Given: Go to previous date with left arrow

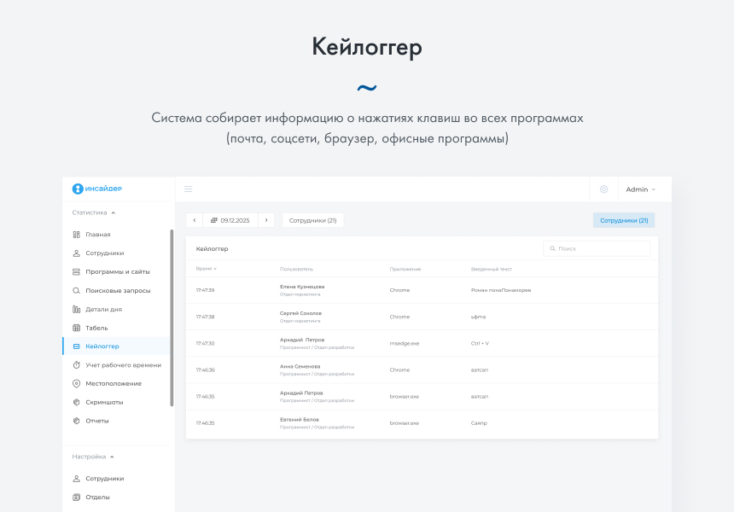Looking at the screenshot, I should [195, 220].
